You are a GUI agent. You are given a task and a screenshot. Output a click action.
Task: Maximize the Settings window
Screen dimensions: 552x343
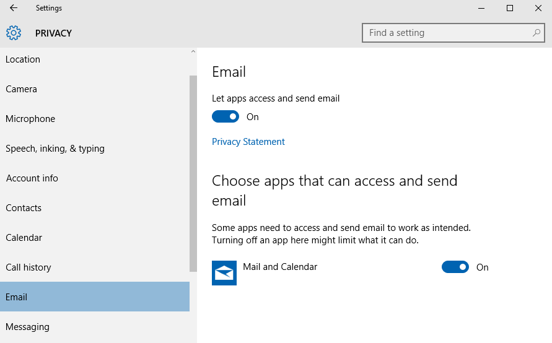tap(510, 8)
